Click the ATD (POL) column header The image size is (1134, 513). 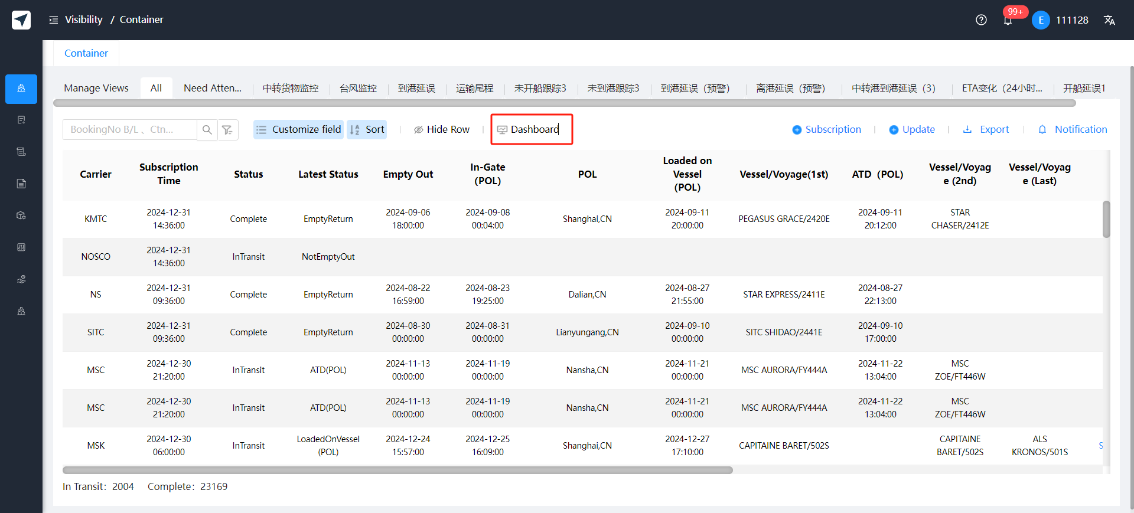coord(878,174)
